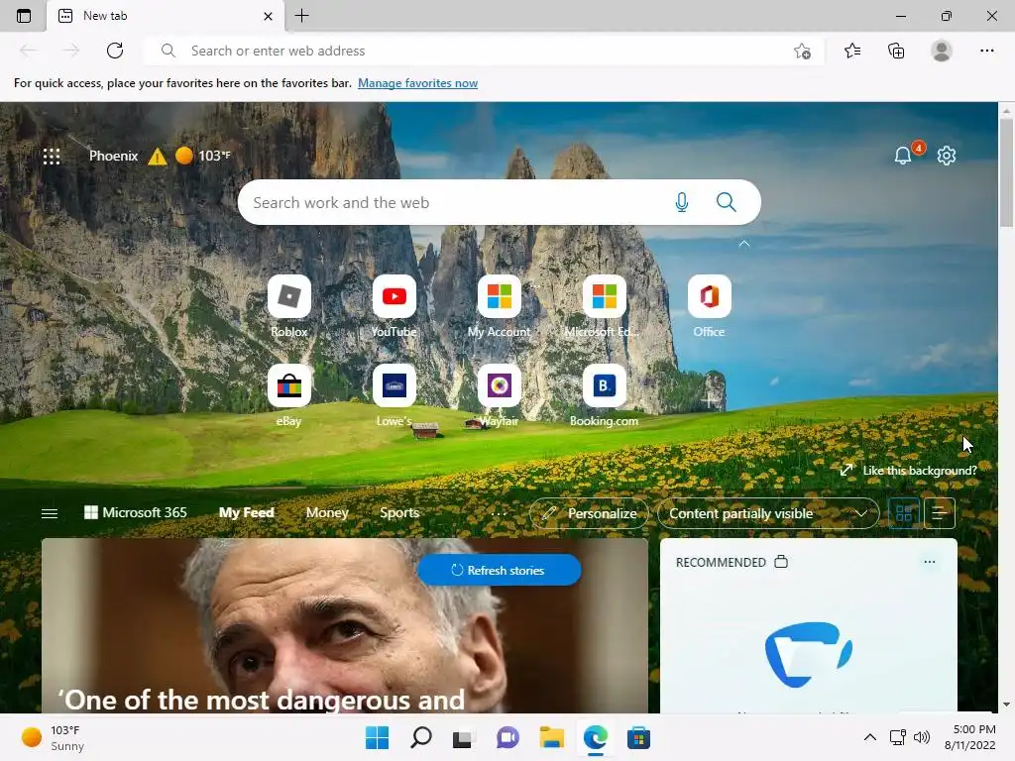Refresh the page with the reload button

pos(115,51)
